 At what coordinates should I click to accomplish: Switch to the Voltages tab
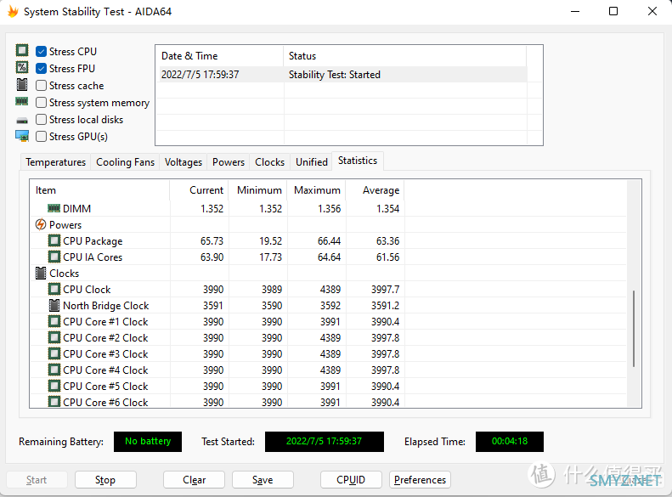click(x=184, y=162)
